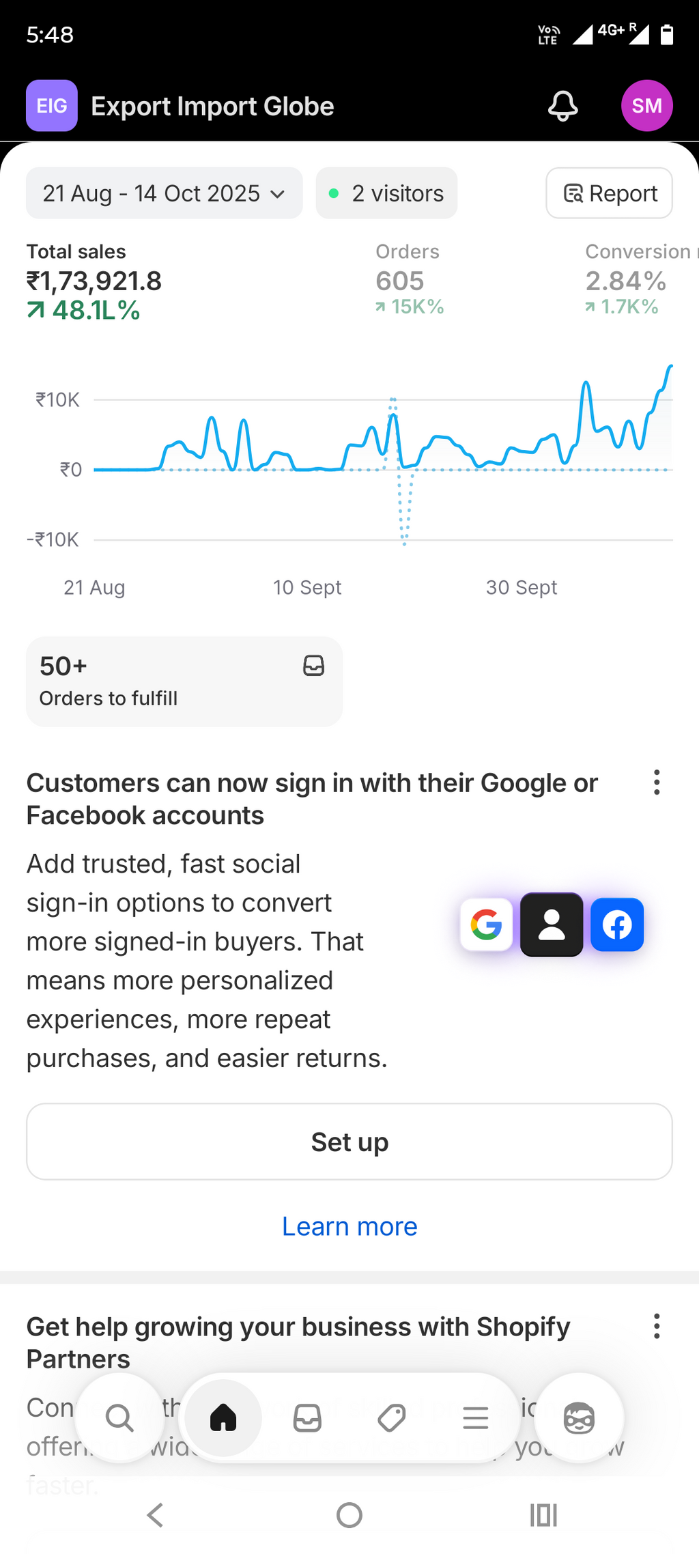Expand options for the Google sign-in announcement

[656, 782]
